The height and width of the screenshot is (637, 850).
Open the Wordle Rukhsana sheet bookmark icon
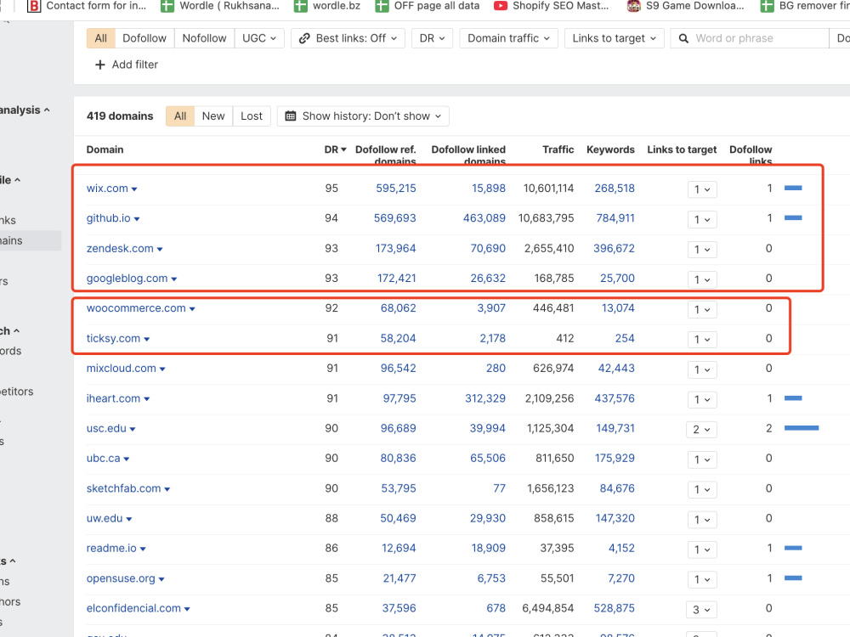click(x=167, y=6)
